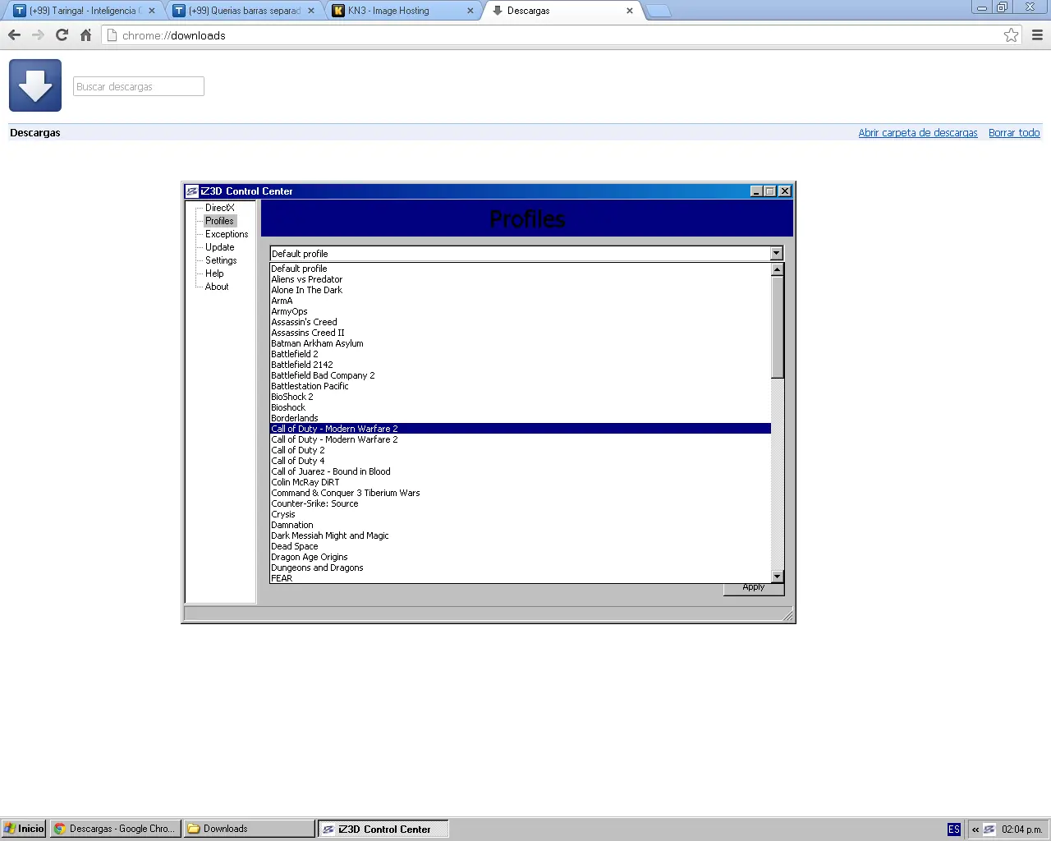Choose 'Alone In The Dark' profile
Image resolution: width=1051 pixels, height=841 pixels.
coord(521,290)
